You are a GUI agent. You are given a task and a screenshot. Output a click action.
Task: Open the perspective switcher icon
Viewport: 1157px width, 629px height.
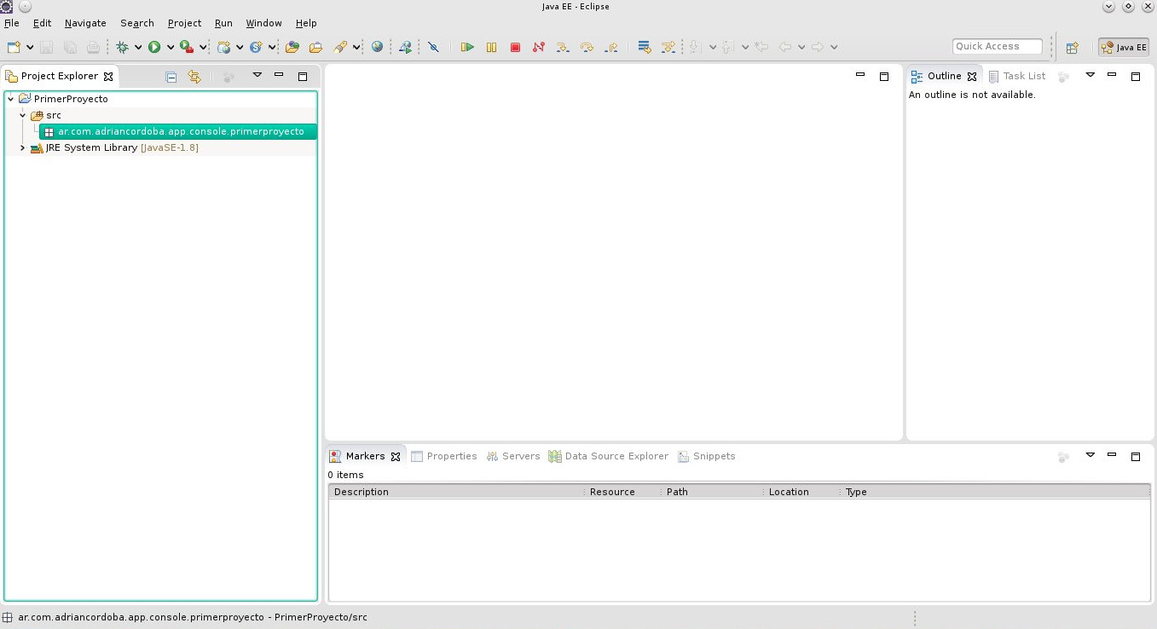1072,47
